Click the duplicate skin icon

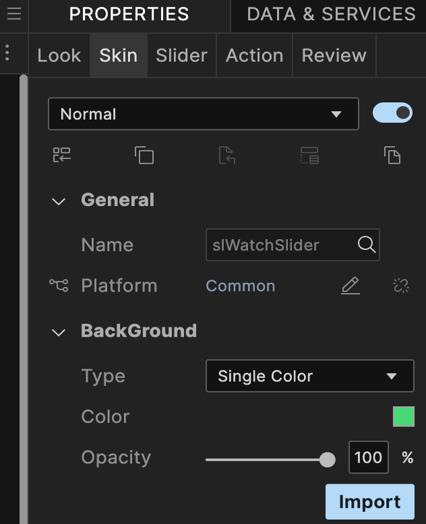click(144, 156)
